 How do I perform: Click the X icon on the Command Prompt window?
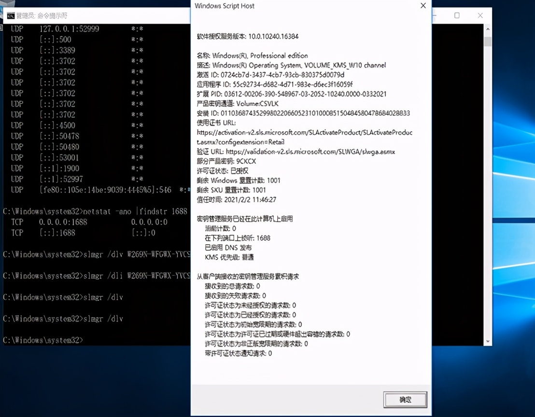(x=480, y=15)
